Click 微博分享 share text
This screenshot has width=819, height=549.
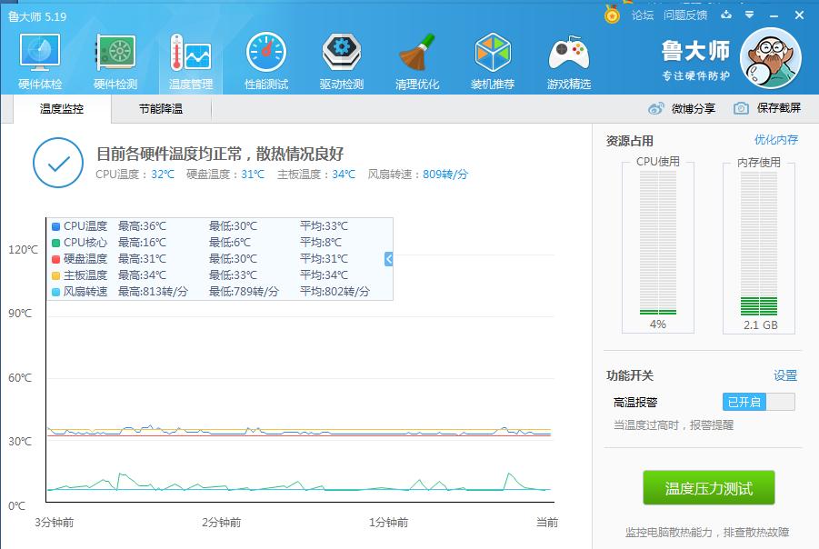[694, 109]
